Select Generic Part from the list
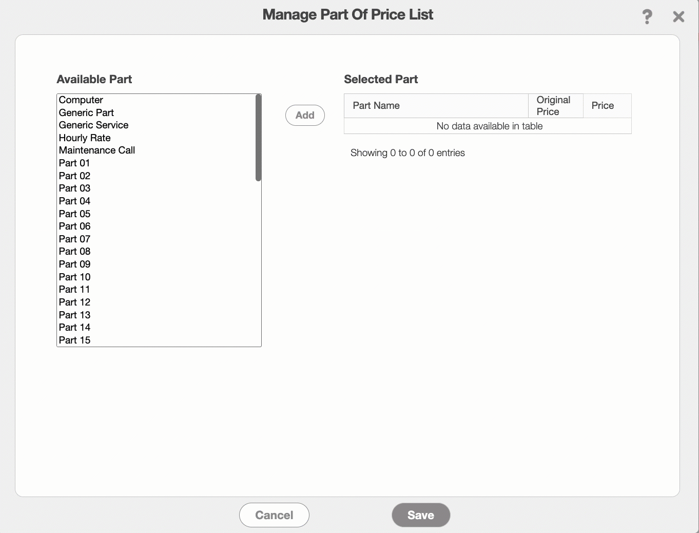 click(x=86, y=112)
